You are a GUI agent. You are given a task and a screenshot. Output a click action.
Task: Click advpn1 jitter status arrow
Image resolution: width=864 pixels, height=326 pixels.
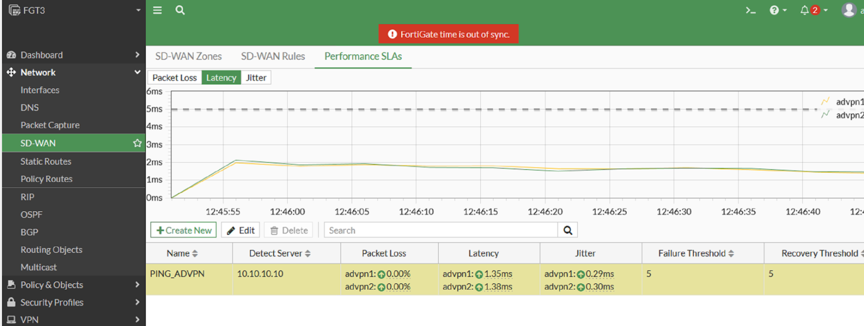pyautogui.click(x=581, y=274)
